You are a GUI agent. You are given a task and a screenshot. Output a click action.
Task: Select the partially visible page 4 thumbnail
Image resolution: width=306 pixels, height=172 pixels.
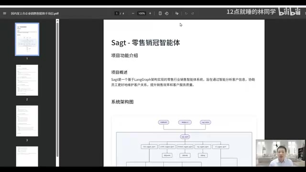click(x=27, y=156)
